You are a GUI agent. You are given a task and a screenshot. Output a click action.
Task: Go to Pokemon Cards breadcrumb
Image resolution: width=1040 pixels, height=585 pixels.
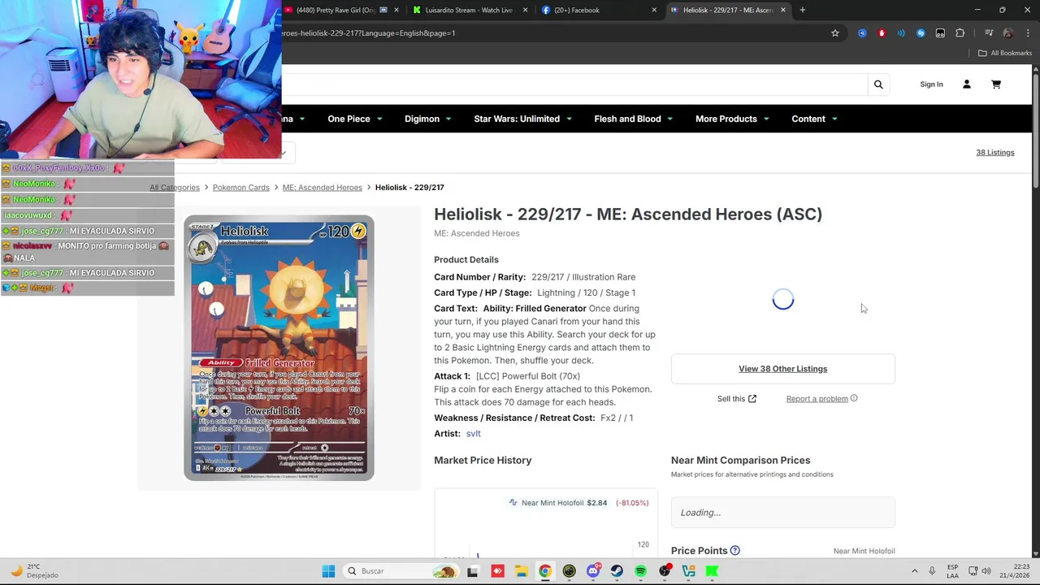pos(240,188)
